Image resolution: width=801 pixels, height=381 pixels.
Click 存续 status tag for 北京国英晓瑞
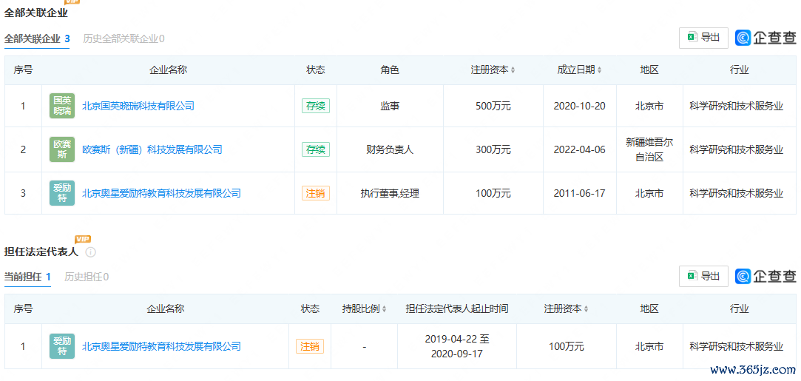(316, 107)
